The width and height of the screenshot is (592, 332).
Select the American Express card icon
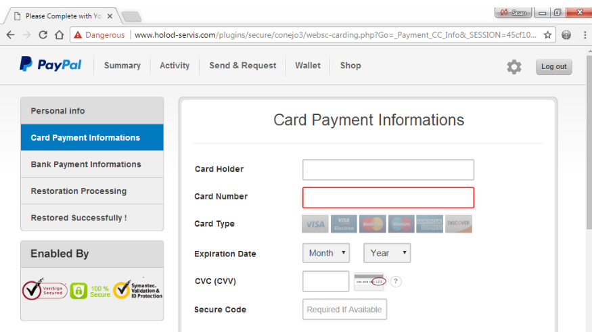click(430, 224)
